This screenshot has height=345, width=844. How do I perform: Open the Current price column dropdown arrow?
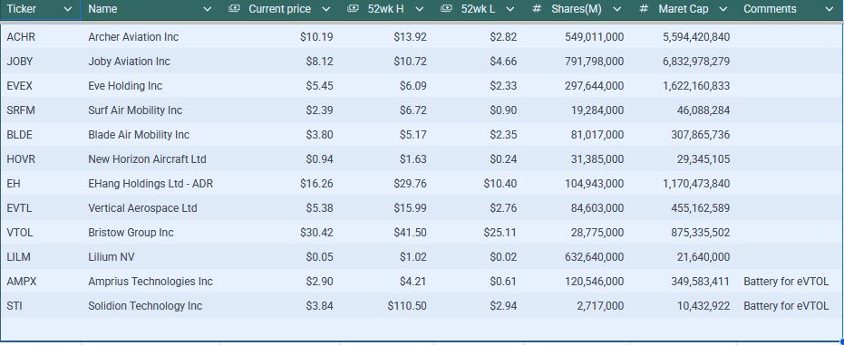coord(325,9)
